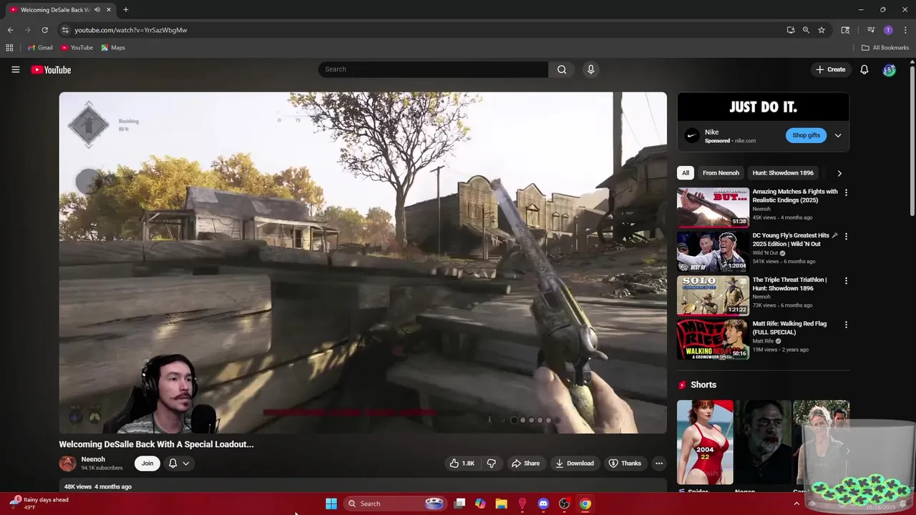The image size is (916, 515).
Task: View site information icon in address bar
Action: [x=65, y=30]
